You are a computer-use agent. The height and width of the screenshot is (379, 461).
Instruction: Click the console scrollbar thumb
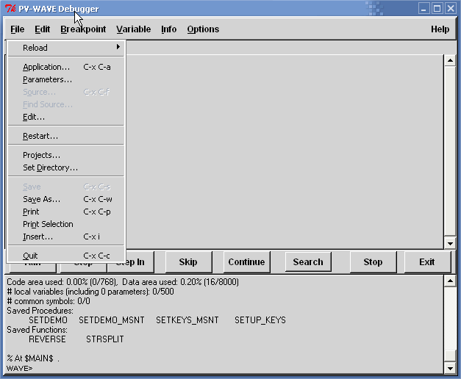point(450,355)
